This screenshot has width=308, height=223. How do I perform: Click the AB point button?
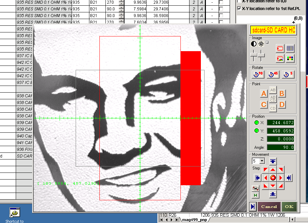click(273, 90)
